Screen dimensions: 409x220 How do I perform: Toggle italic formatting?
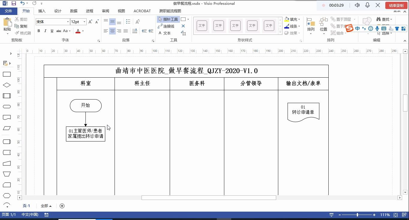point(45,31)
